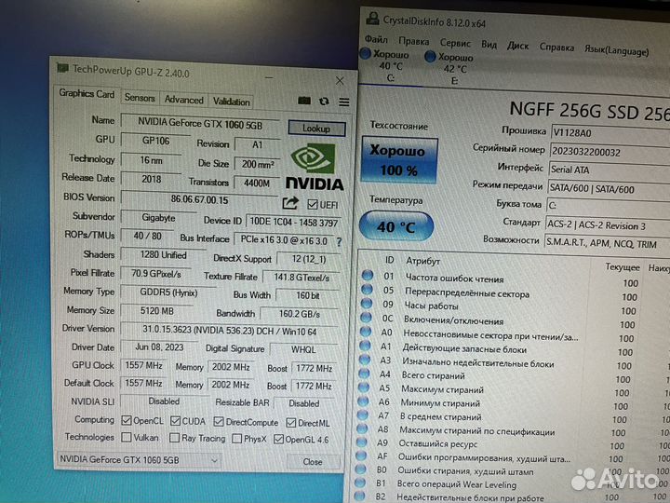The image size is (670, 503).
Task: Click the GPU name field
Action: pyautogui.click(x=200, y=123)
